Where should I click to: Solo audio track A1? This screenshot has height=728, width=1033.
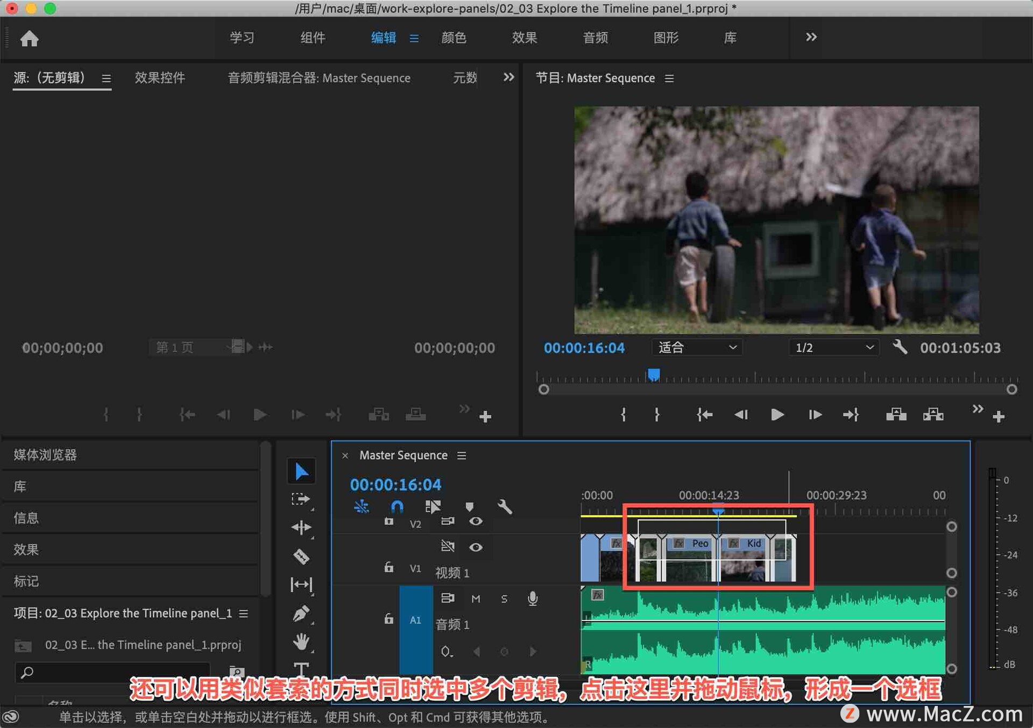click(x=504, y=598)
